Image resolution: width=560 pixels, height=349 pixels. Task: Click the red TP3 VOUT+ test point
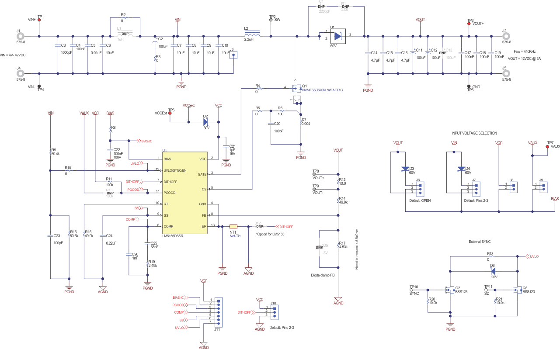pos(469,24)
